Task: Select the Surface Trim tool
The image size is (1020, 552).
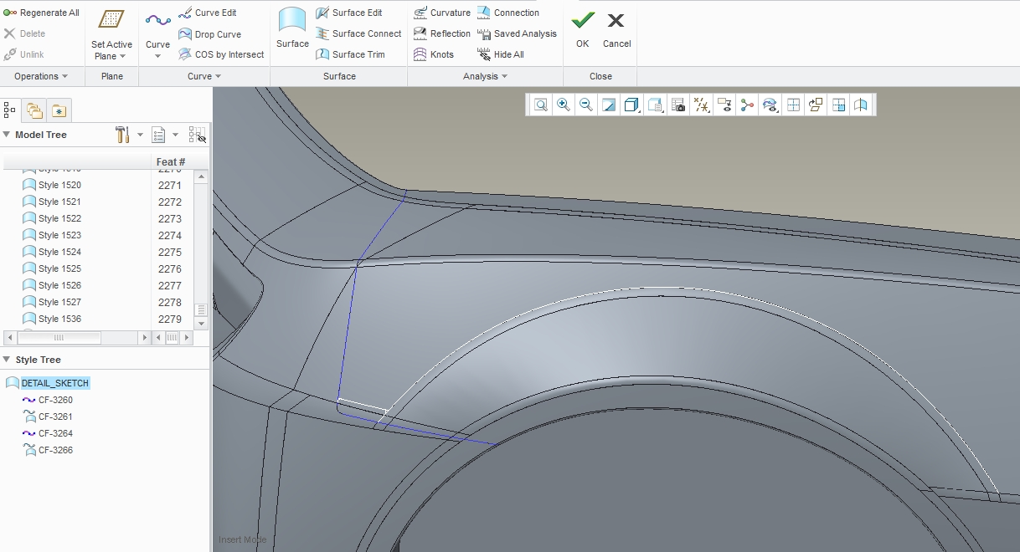Action: click(x=350, y=54)
